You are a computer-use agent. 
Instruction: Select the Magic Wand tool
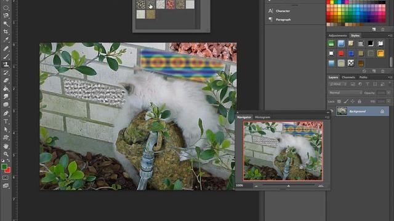tap(6, 24)
